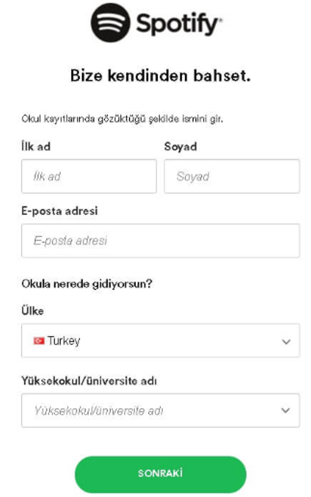Click the heading Bize kendinden bahset
The width and height of the screenshot is (311, 497).
click(x=160, y=76)
